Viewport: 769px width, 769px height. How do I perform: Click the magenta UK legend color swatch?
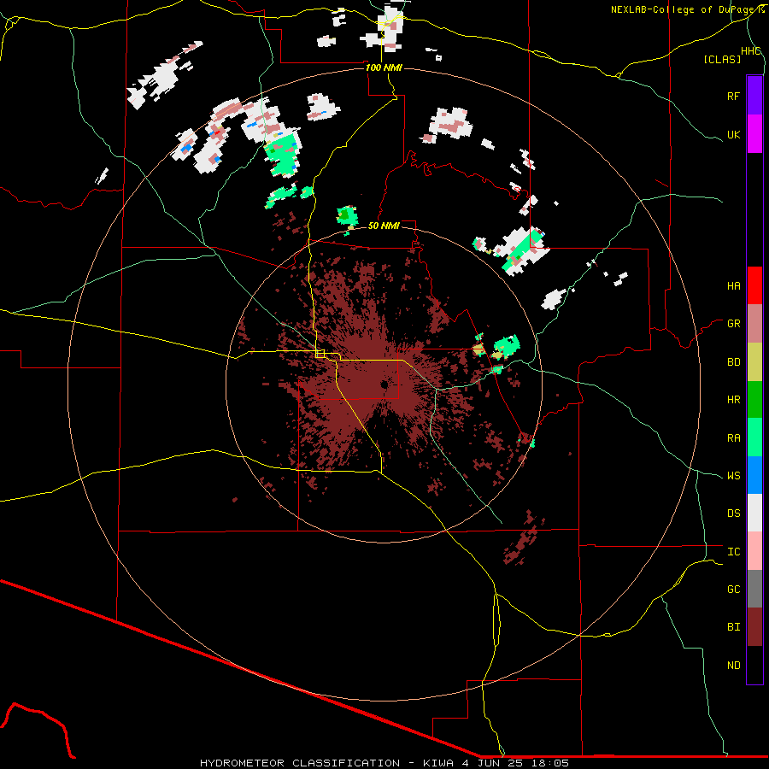(754, 133)
